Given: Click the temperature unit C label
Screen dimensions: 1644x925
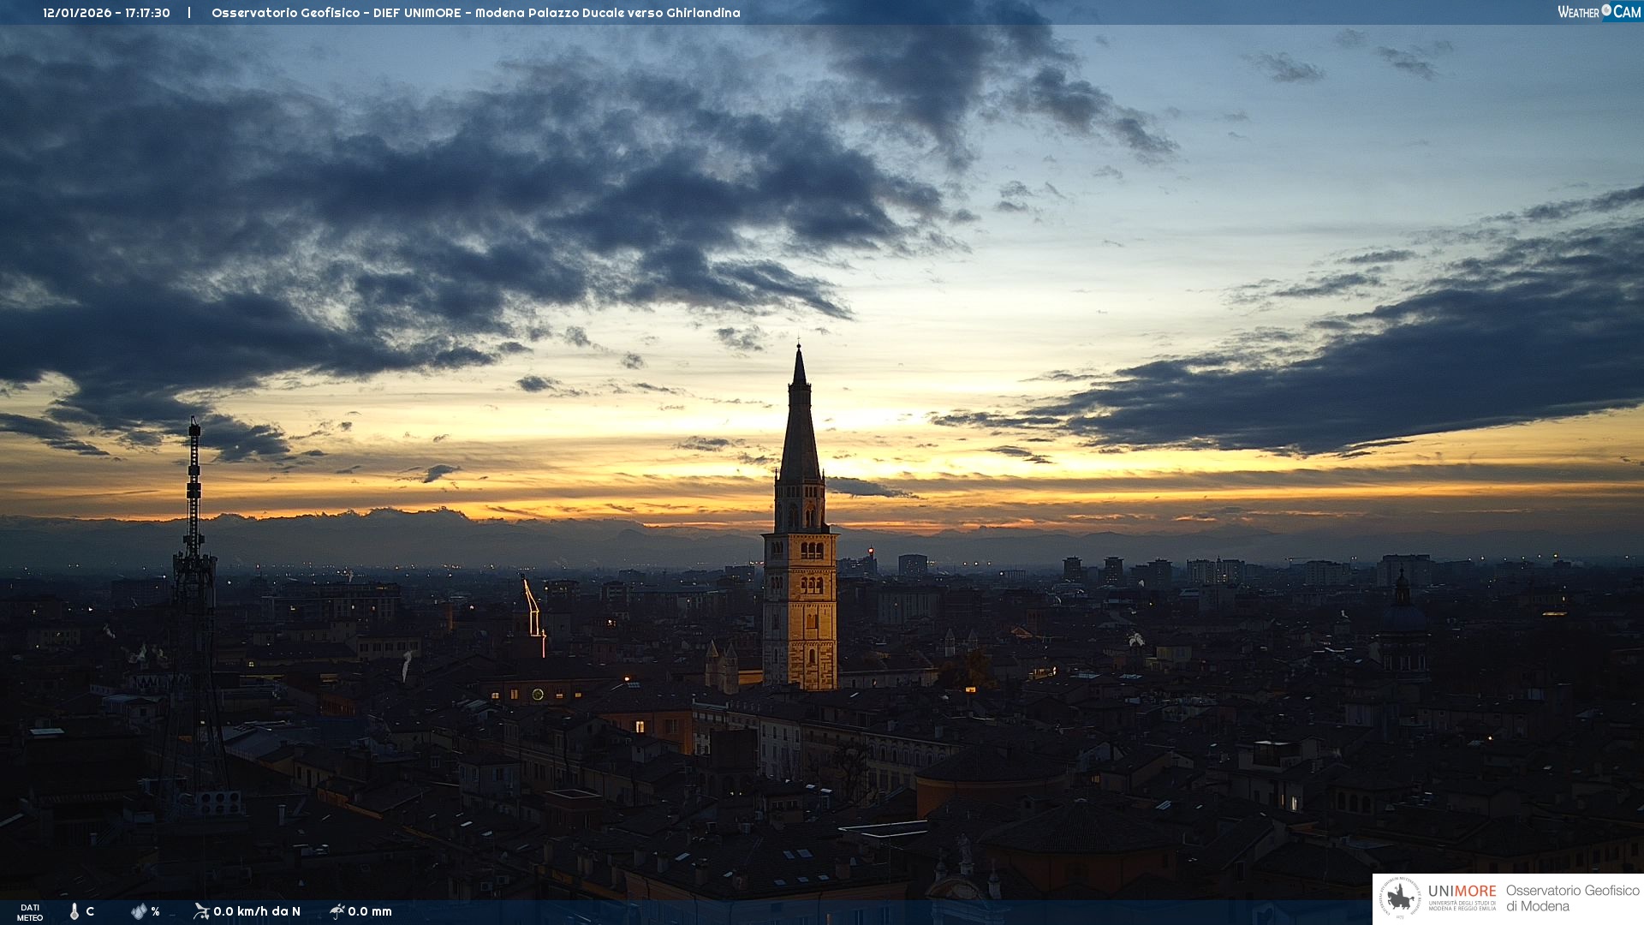Looking at the screenshot, I should point(90,911).
